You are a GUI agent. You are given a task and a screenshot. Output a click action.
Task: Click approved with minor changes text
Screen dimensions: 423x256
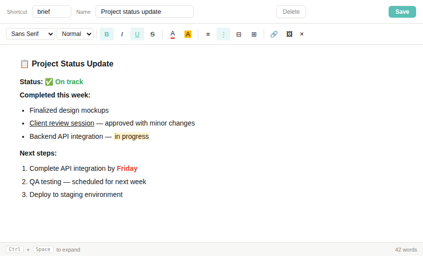150,123
